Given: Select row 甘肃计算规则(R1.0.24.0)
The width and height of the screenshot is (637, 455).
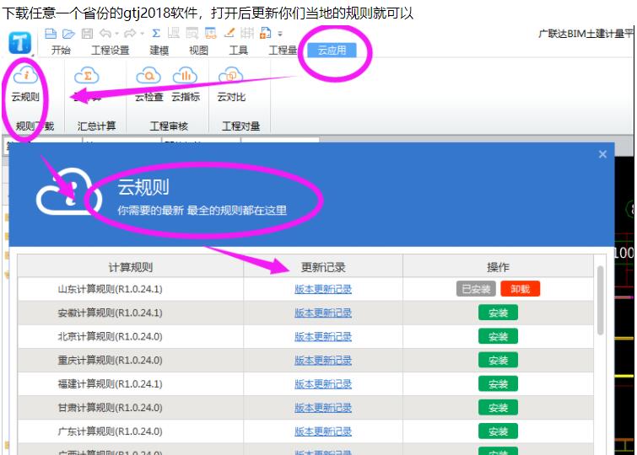Looking at the screenshot, I should [305, 408].
